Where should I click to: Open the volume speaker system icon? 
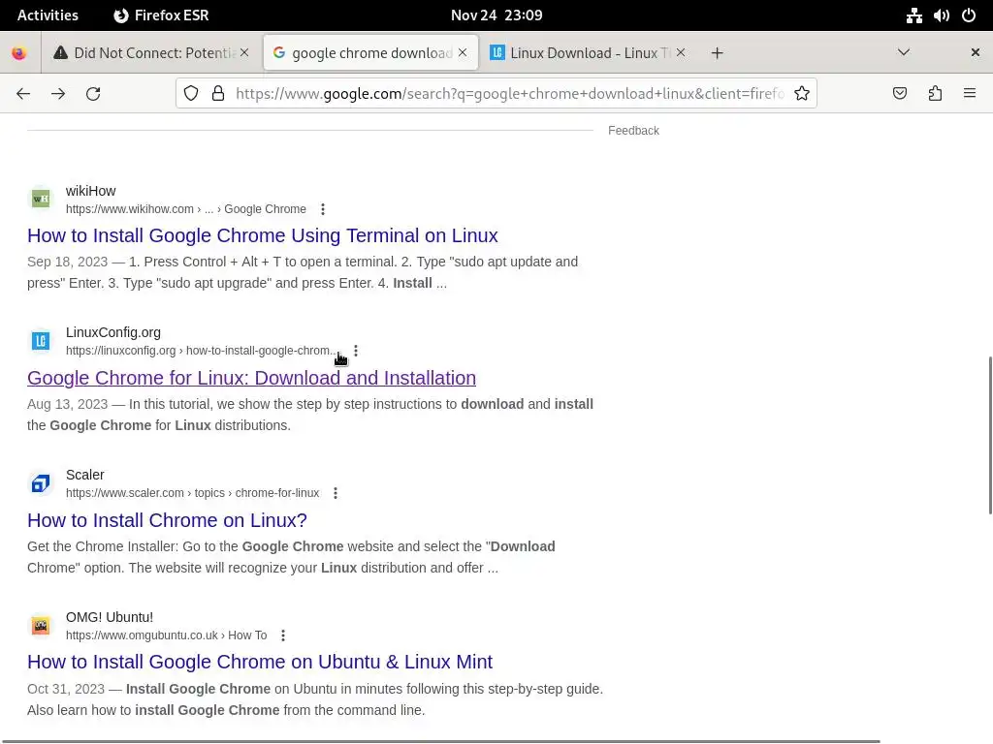coord(941,15)
